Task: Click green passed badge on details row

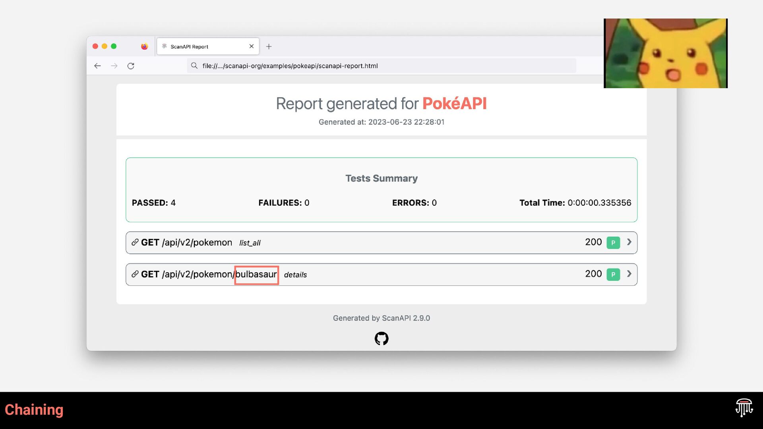Action: pos(613,274)
